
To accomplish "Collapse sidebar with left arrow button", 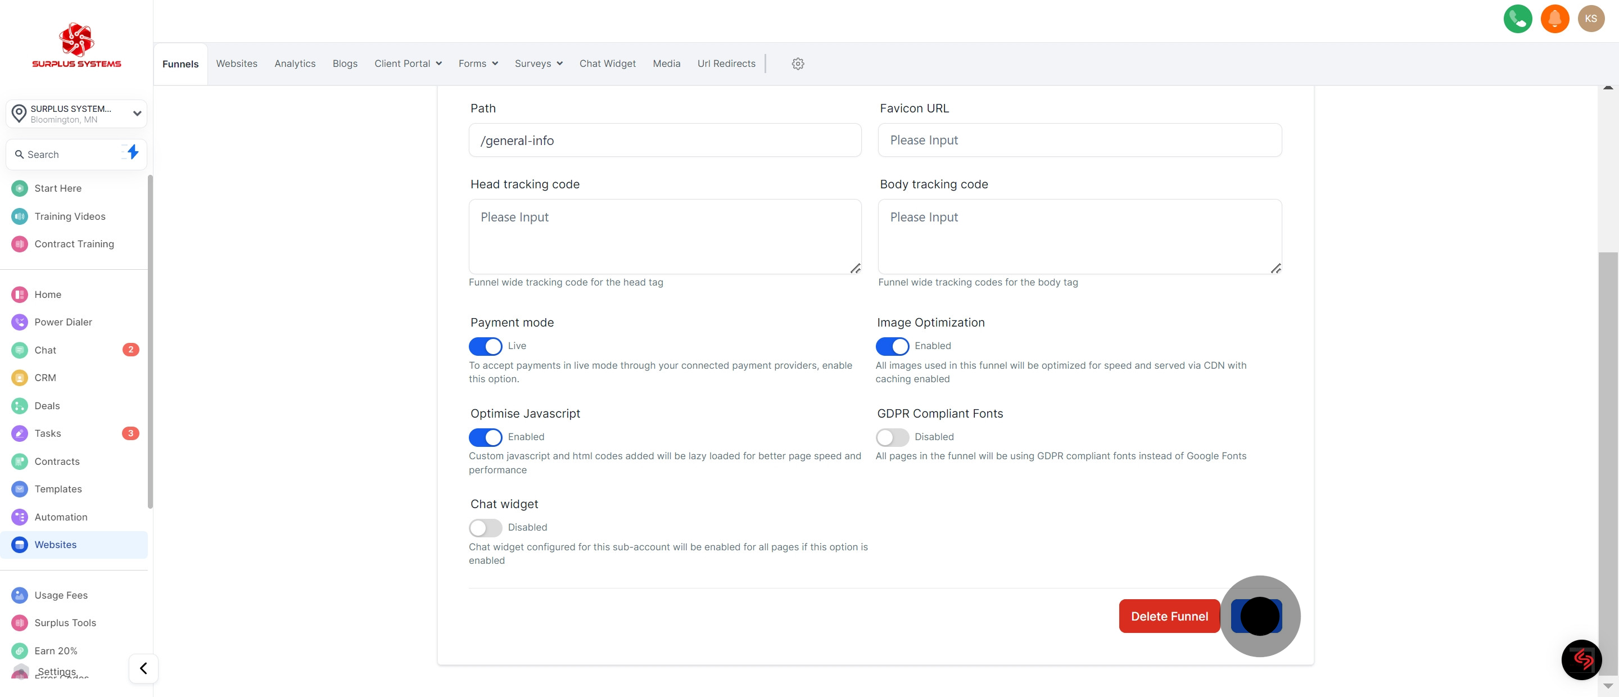I will coord(143,668).
